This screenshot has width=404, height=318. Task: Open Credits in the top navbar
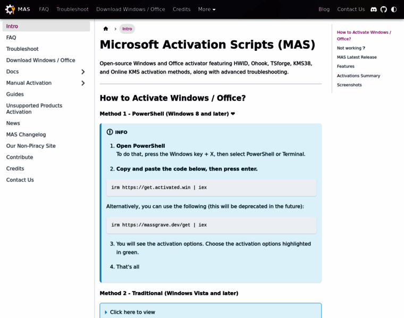click(182, 9)
